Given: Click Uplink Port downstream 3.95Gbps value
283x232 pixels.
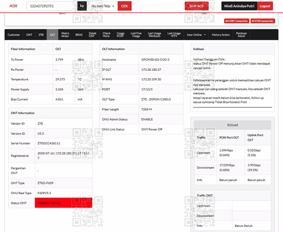Looking at the screenshot, I should (x=254, y=165).
